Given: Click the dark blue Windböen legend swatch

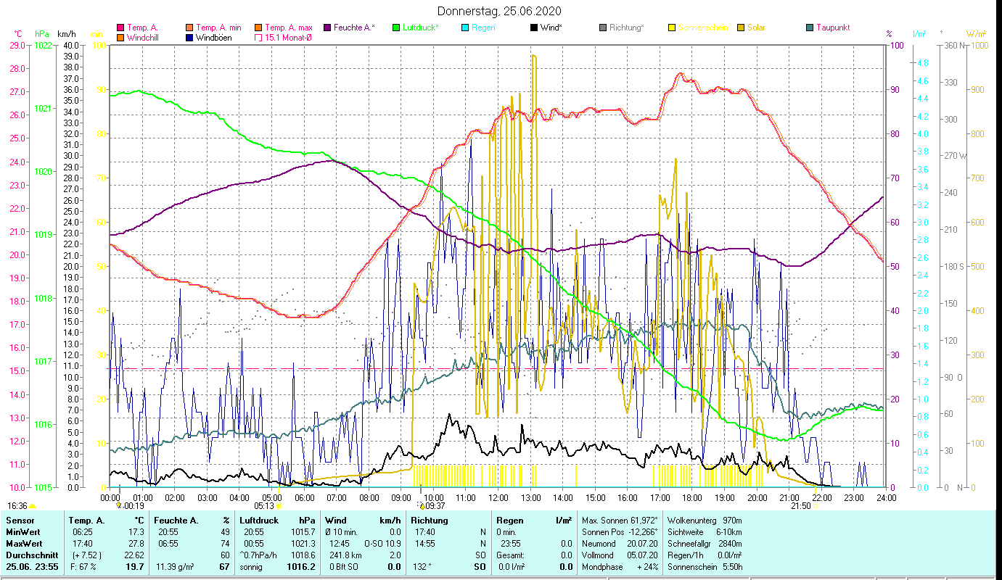Looking at the screenshot, I should (190, 37).
